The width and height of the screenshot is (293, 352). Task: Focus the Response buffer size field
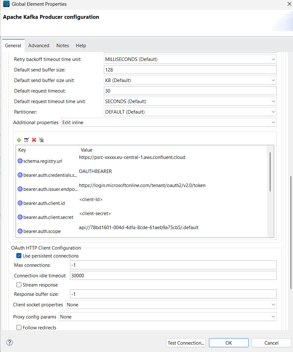point(173,294)
